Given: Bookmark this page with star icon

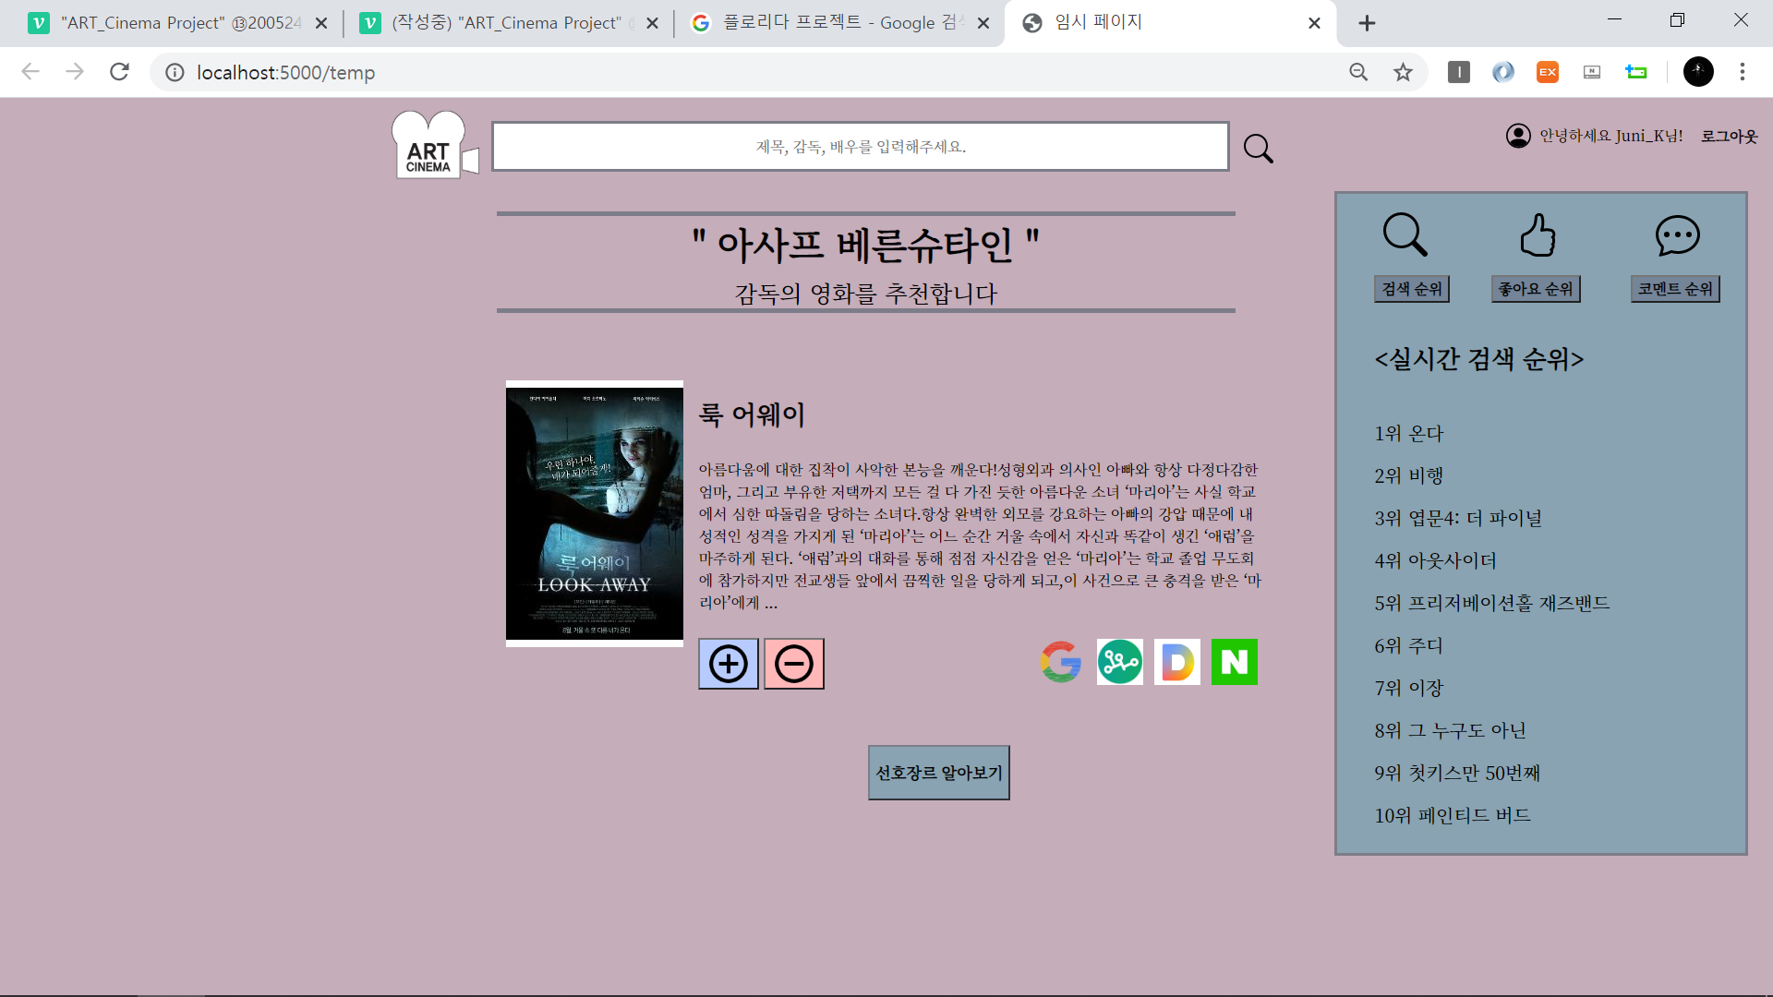Looking at the screenshot, I should (x=1403, y=72).
